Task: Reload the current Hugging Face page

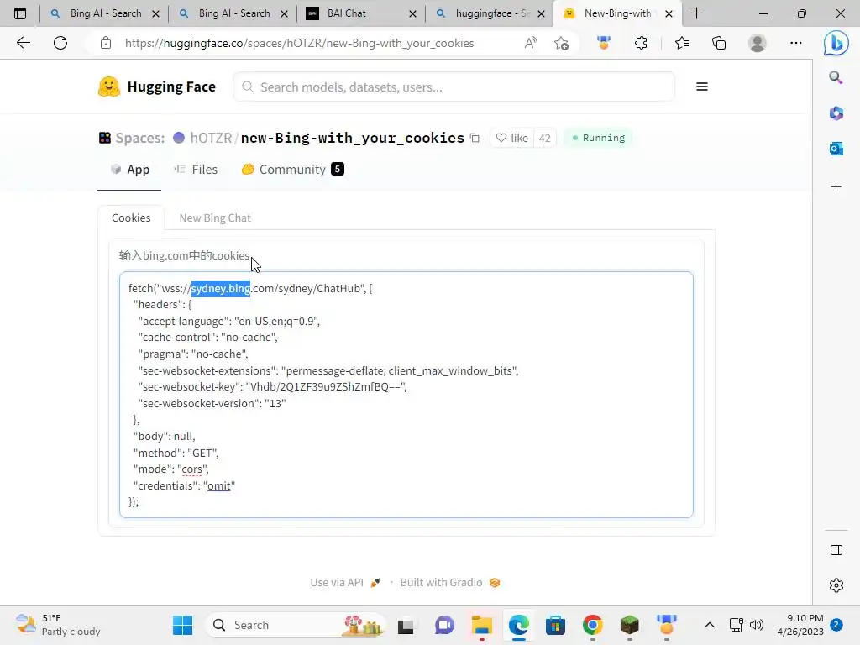Action: (x=60, y=43)
